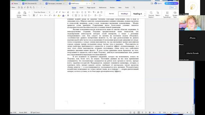The height and width of the screenshot is (115, 205).
Task: Select the Heading 1 style
Action: [124, 14]
